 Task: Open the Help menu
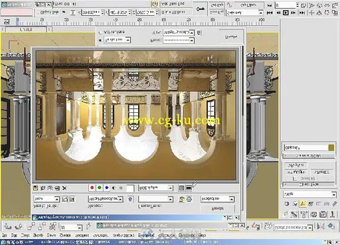coord(202,235)
